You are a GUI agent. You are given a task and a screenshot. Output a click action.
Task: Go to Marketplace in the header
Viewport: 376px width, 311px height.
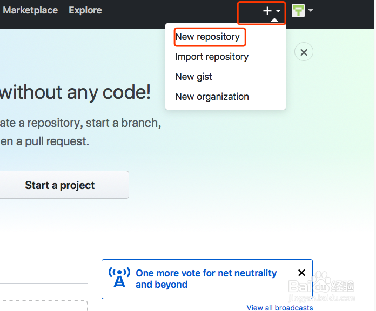click(x=30, y=10)
